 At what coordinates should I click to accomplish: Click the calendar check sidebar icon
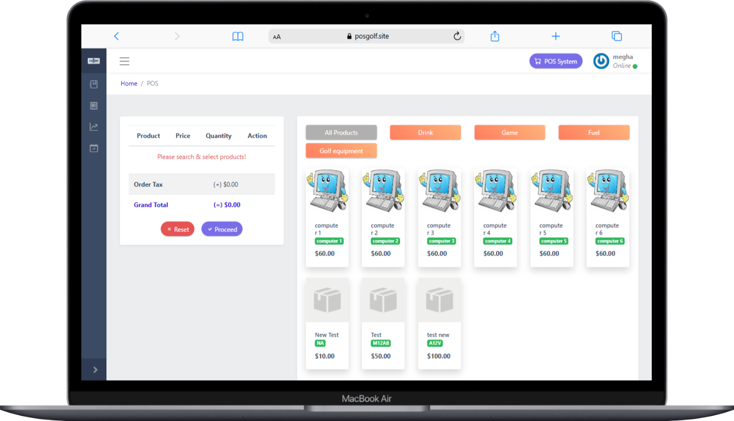[94, 149]
